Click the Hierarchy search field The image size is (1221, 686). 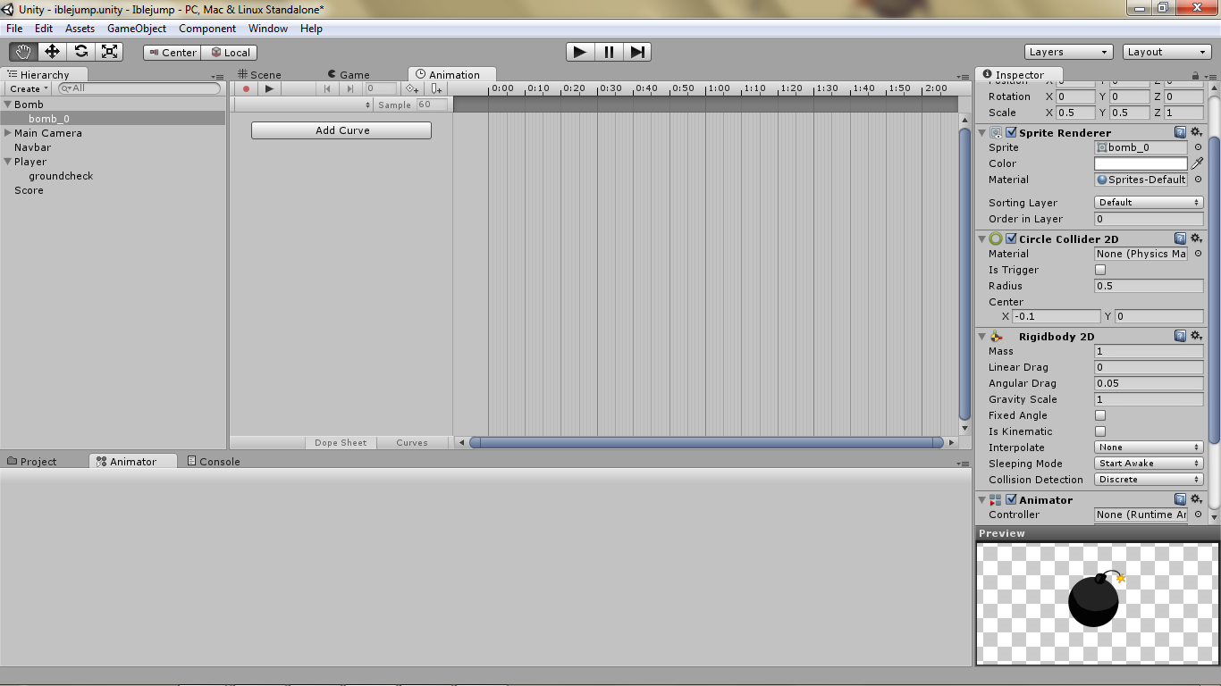139,88
